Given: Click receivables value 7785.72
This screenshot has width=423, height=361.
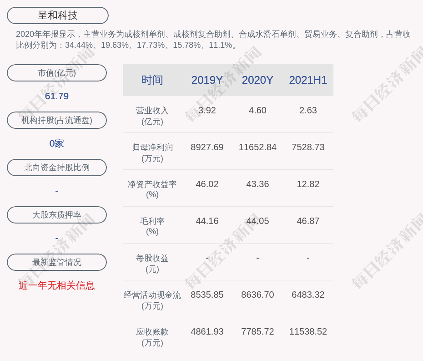Looking at the screenshot, I should [257, 331].
